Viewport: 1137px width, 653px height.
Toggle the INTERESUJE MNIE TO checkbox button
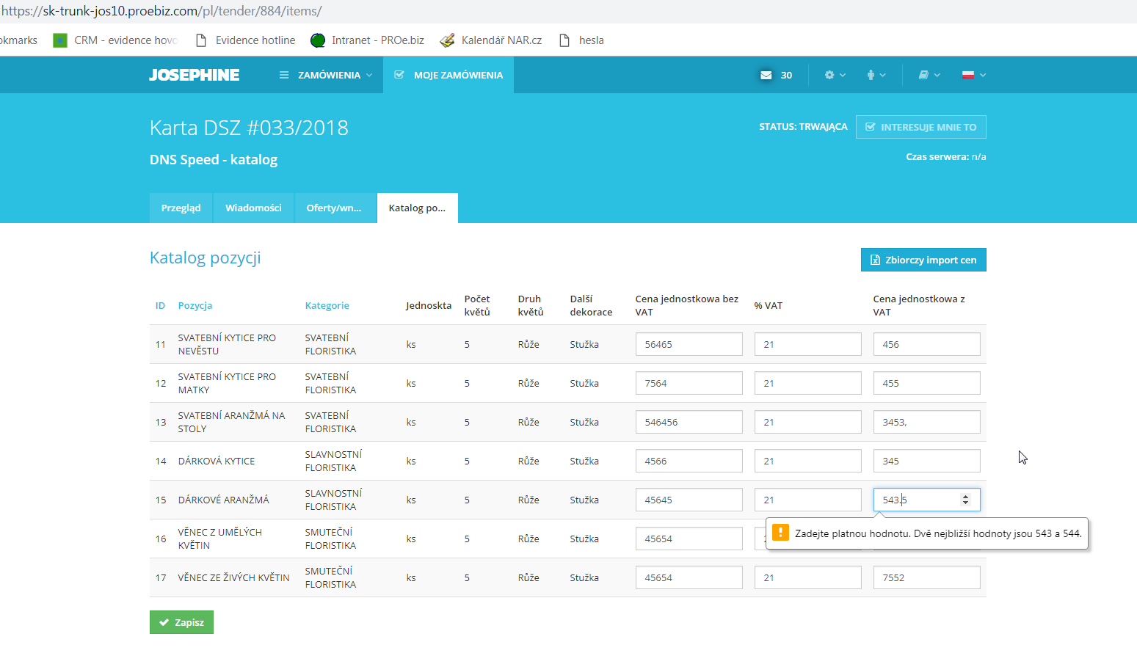(920, 127)
